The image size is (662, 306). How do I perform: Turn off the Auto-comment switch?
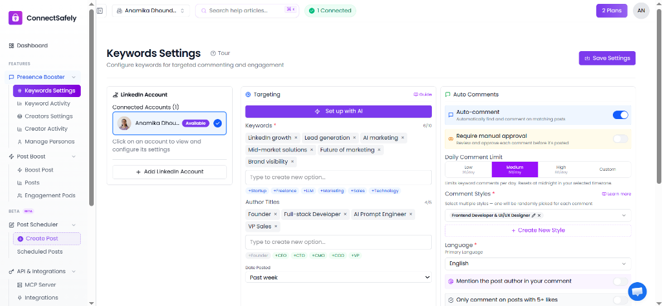point(620,115)
